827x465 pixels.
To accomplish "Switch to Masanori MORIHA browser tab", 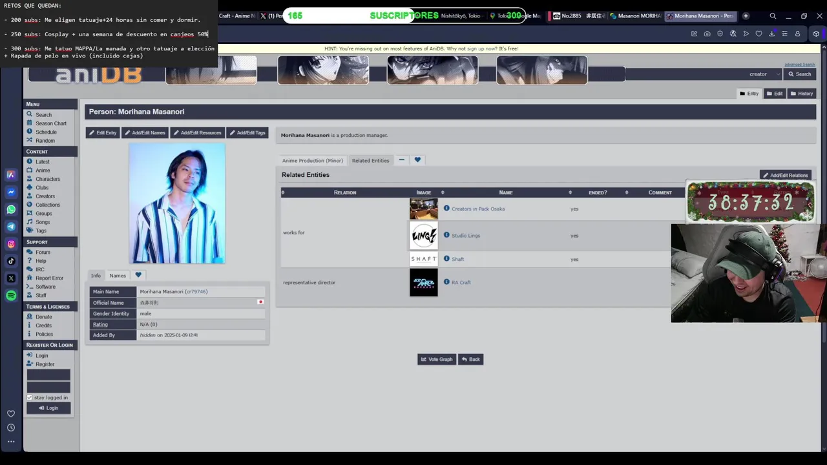I will pyautogui.click(x=635, y=15).
